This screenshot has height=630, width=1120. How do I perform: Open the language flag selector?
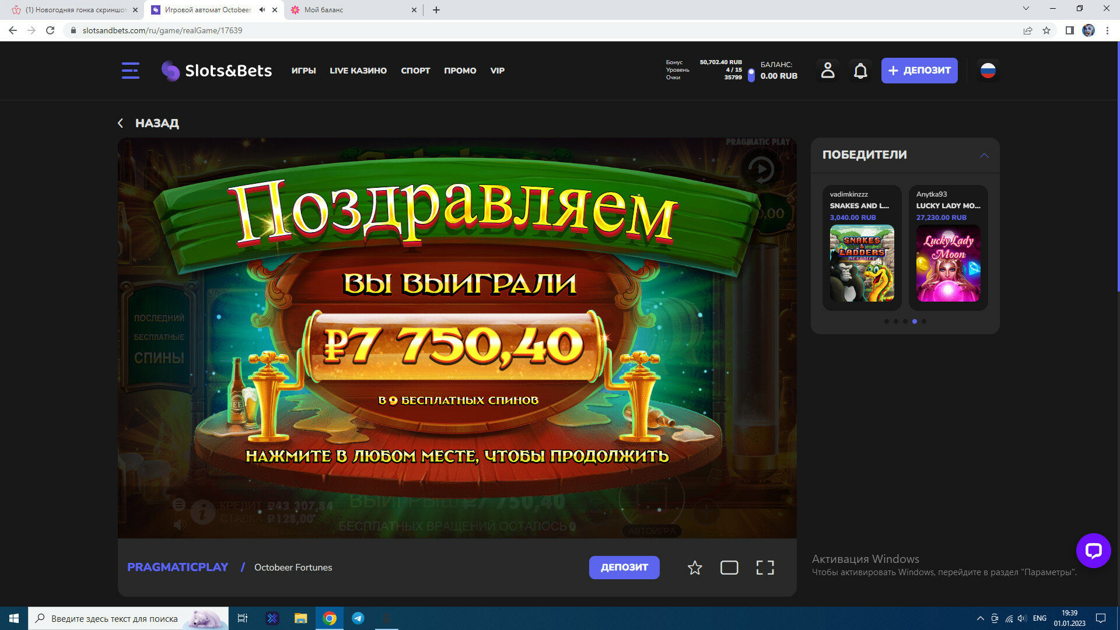tap(988, 71)
